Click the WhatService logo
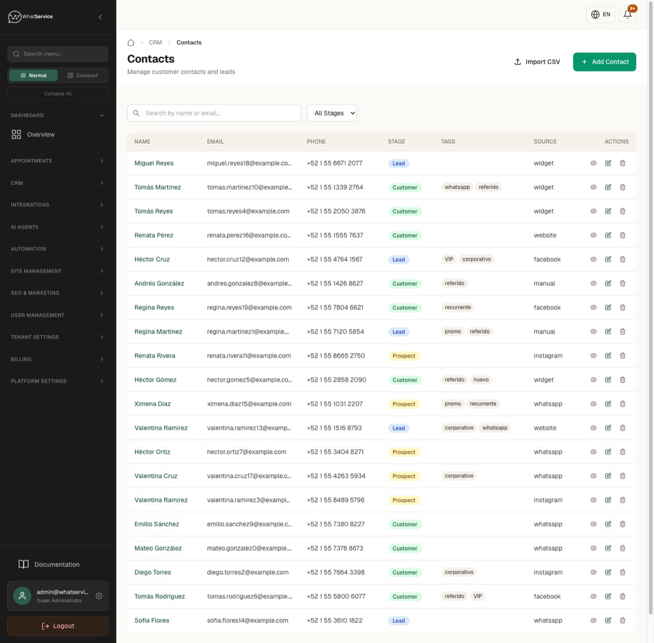The height and width of the screenshot is (643, 654). (31, 17)
